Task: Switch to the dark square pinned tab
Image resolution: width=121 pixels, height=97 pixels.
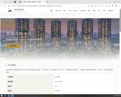Action: [x=15, y=2]
